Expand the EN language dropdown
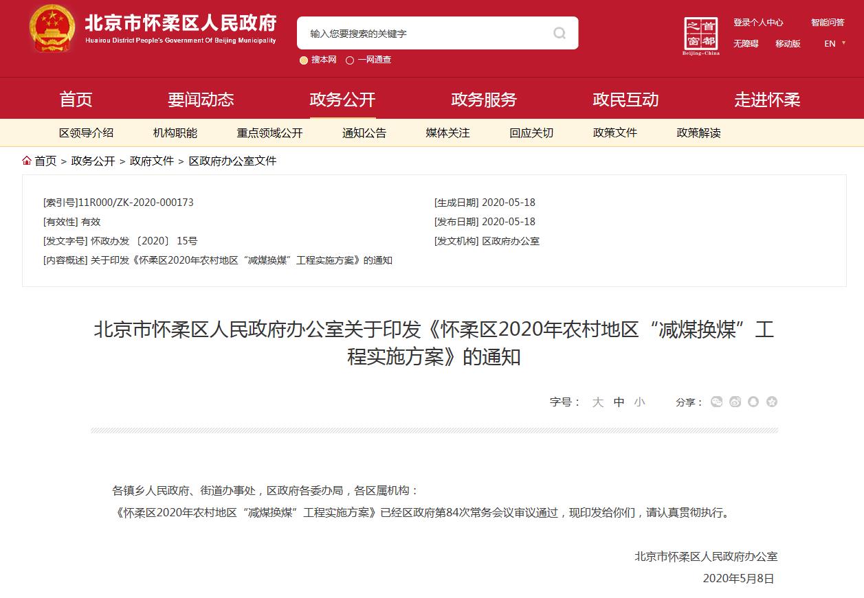 tap(834, 43)
